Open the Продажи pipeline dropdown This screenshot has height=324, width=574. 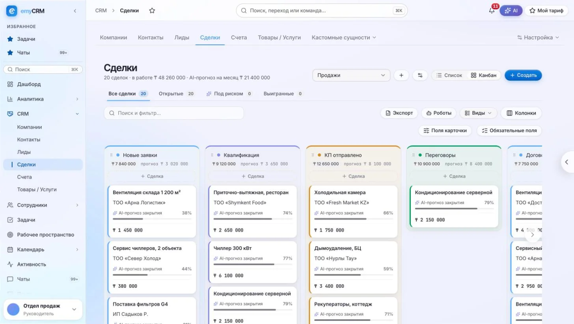351,75
